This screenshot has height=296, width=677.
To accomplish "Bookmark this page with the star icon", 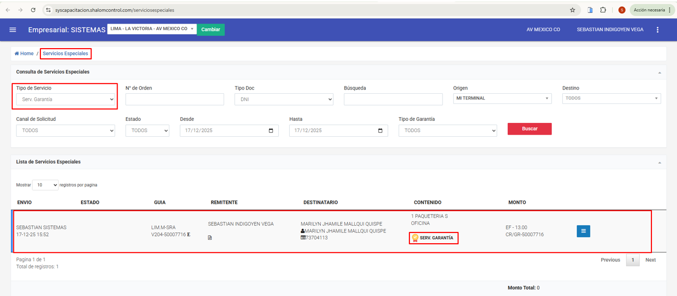I will pyautogui.click(x=572, y=10).
